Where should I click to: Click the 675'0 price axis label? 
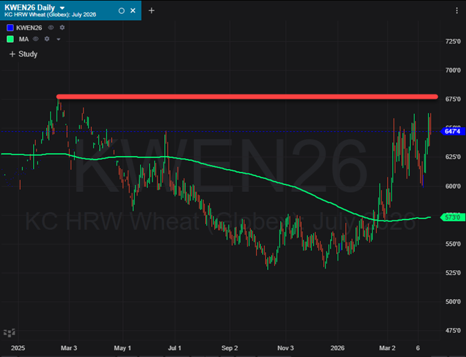click(453, 99)
